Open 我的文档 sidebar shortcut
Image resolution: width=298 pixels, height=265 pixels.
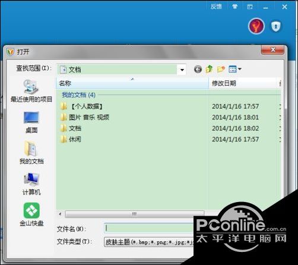click(31, 153)
